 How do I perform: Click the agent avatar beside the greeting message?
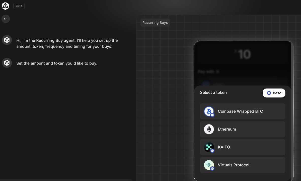point(7,40)
